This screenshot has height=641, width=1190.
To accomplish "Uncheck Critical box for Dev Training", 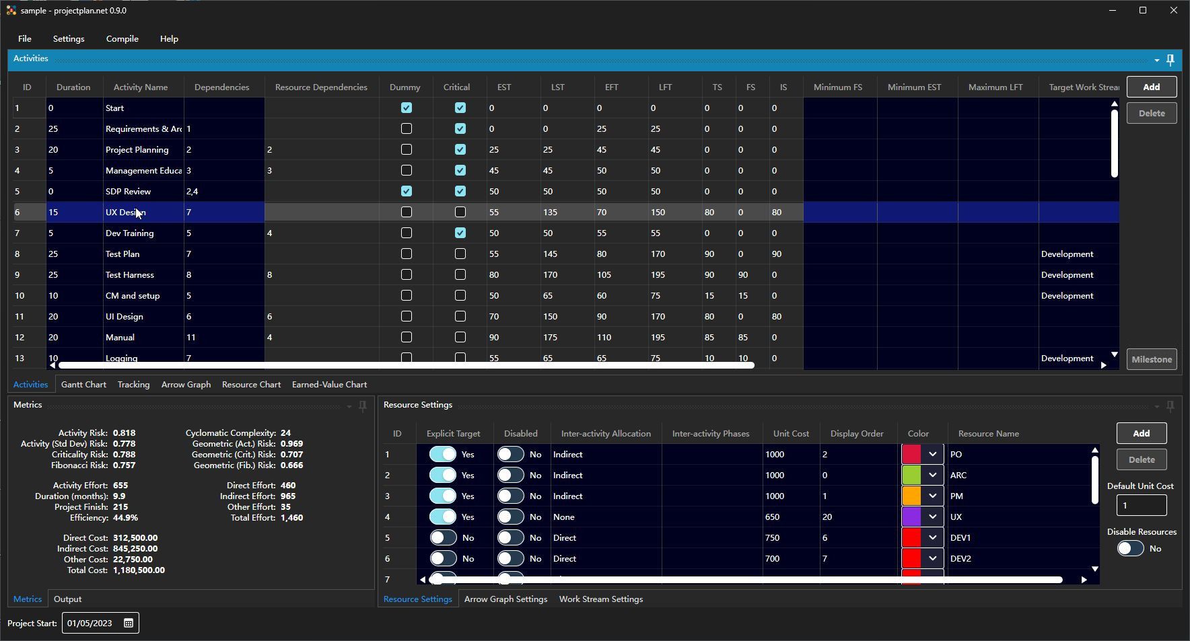I will (x=460, y=233).
